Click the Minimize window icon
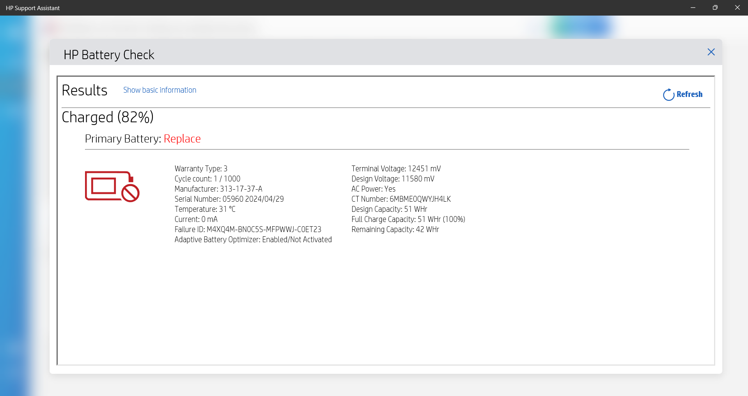The height and width of the screenshot is (396, 748). coord(693,7)
